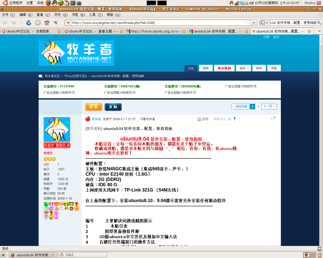
Task: Launch the screenshot camera tool
Action: click(79, 3)
